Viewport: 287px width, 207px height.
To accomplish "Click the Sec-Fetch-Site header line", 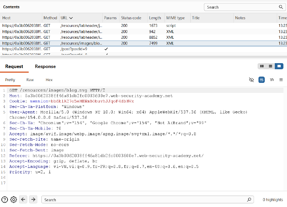I will tap(44, 139).
